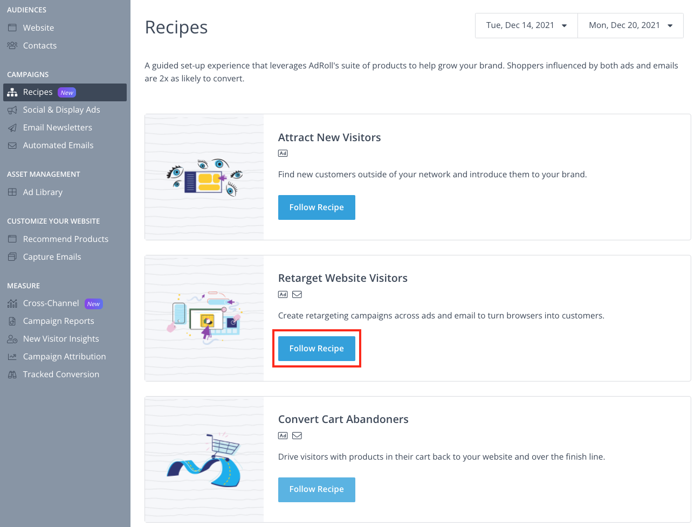
Task: Select Recipes in the Campaigns menu
Action: click(65, 92)
